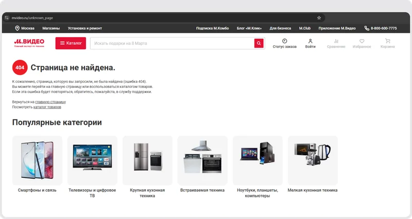
Task: Click the red 404 circle badge
Action: coord(20,67)
